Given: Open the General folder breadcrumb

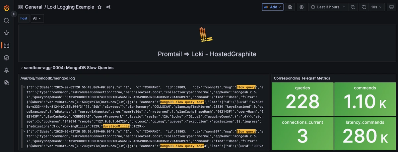Looking at the screenshot, I should (x=33, y=7).
